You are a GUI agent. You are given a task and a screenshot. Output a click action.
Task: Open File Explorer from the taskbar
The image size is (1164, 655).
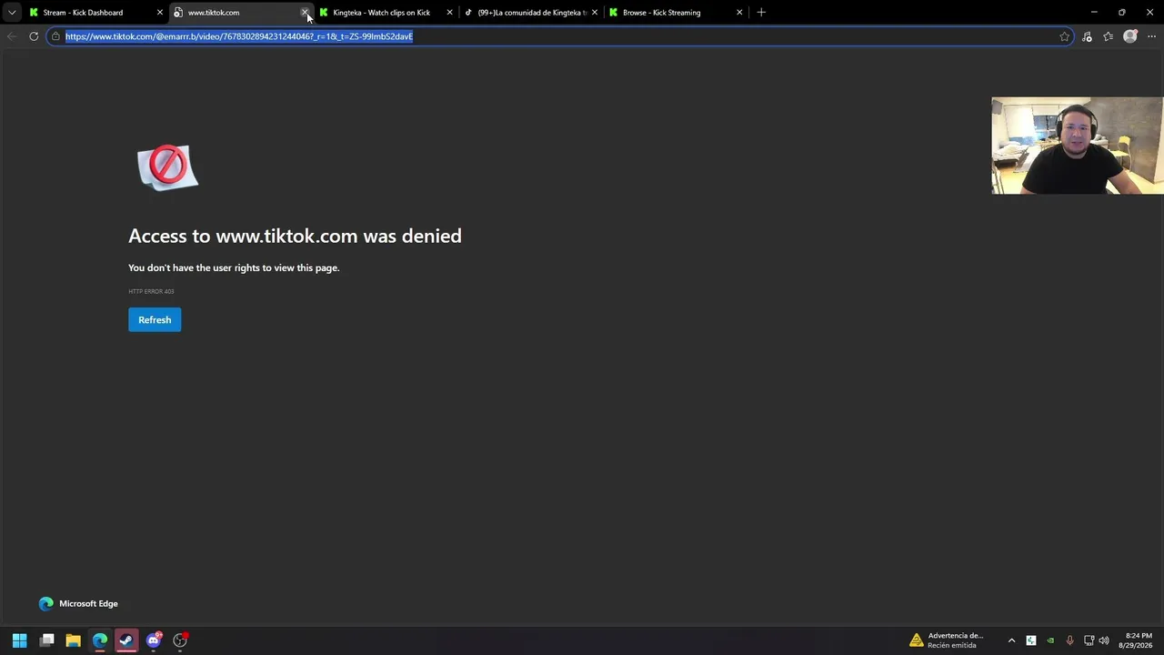[74, 640]
